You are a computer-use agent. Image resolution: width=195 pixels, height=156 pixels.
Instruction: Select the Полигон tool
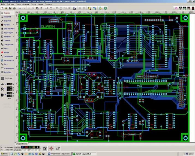7,40
